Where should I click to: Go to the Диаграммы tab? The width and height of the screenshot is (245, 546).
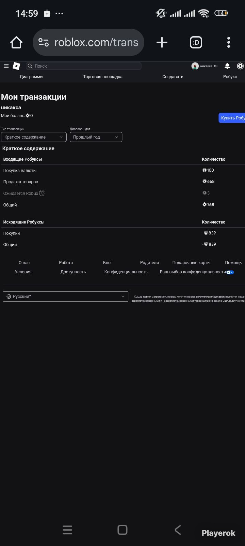tap(31, 77)
